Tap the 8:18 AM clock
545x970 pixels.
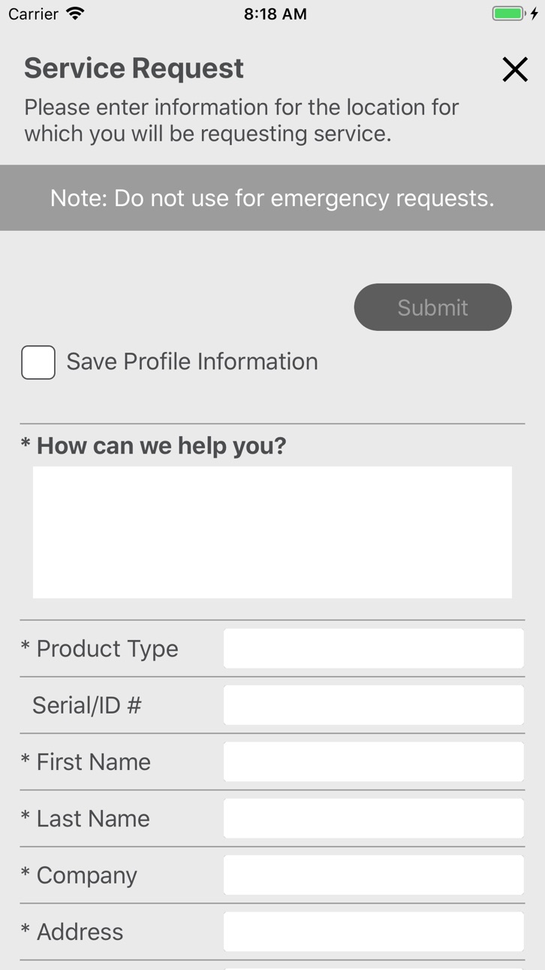pyautogui.click(x=276, y=14)
